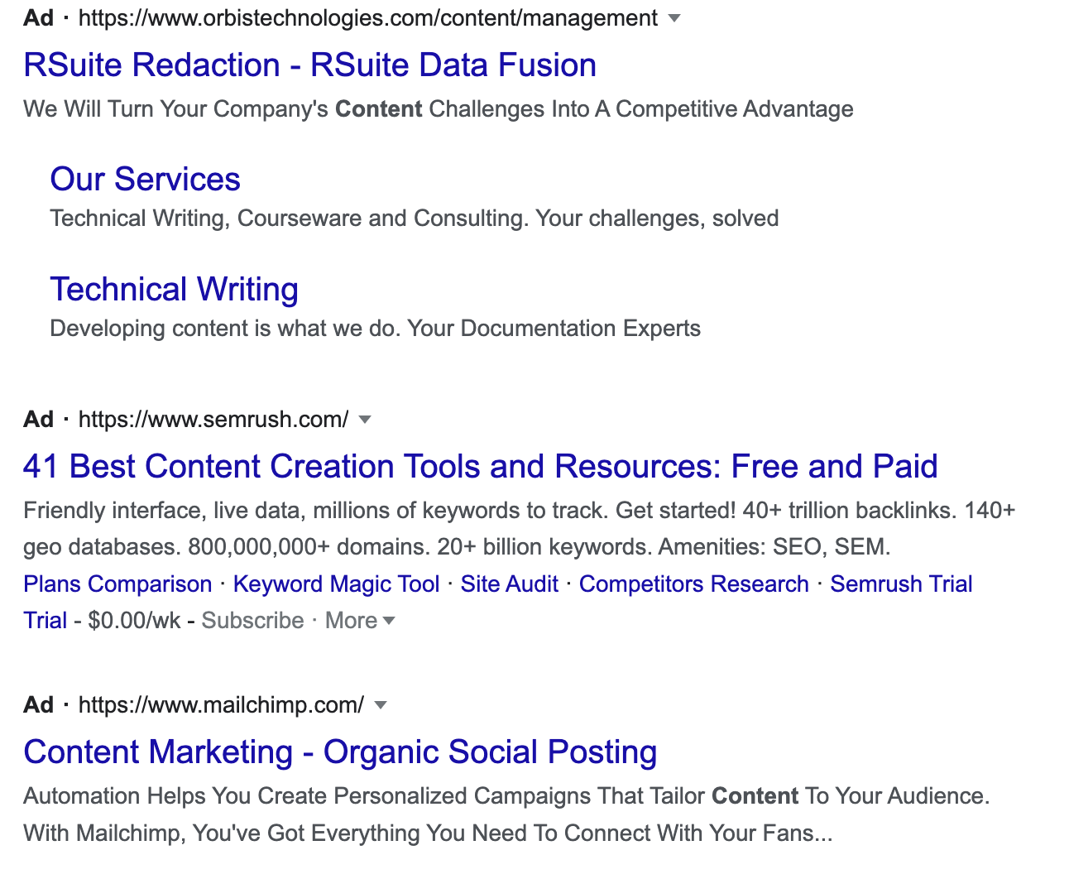This screenshot has height=879, width=1069.
Task: Visit the Our Services sitelink
Action: pyautogui.click(x=145, y=179)
